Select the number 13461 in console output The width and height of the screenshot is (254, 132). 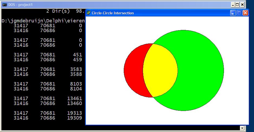pyautogui.click(x=74, y=99)
